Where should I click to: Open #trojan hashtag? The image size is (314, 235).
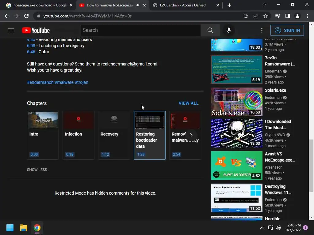[82, 82]
